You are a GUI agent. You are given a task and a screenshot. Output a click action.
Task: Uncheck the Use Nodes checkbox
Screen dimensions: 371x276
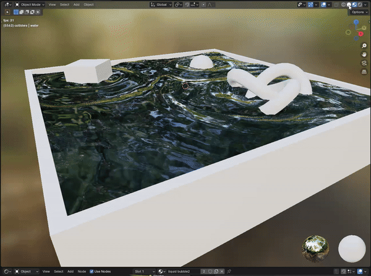(92, 272)
